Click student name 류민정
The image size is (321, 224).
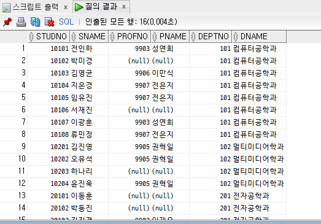[x=82, y=135]
